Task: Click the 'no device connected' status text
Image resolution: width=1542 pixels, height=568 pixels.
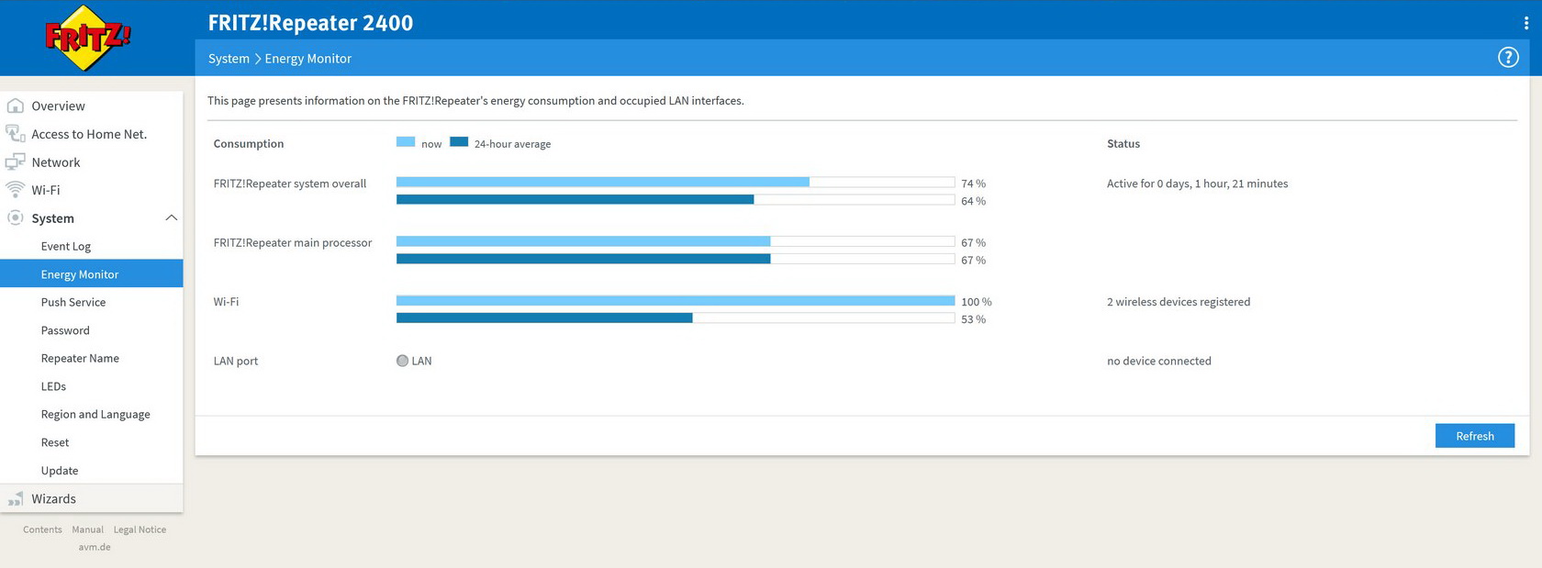Action: pyautogui.click(x=1159, y=361)
